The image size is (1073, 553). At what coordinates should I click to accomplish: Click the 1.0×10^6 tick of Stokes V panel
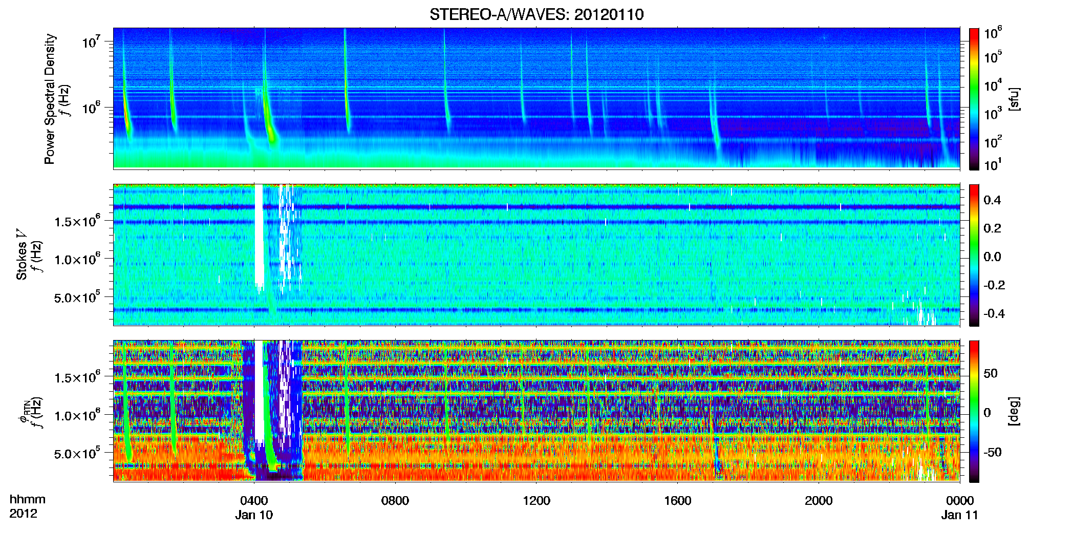(x=77, y=259)
